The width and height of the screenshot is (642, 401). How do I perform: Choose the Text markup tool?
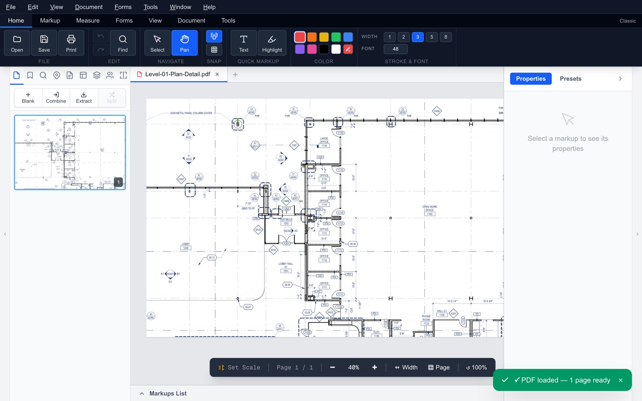pos(244,43)
